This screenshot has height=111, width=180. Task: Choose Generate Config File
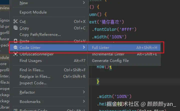[124, 61]
